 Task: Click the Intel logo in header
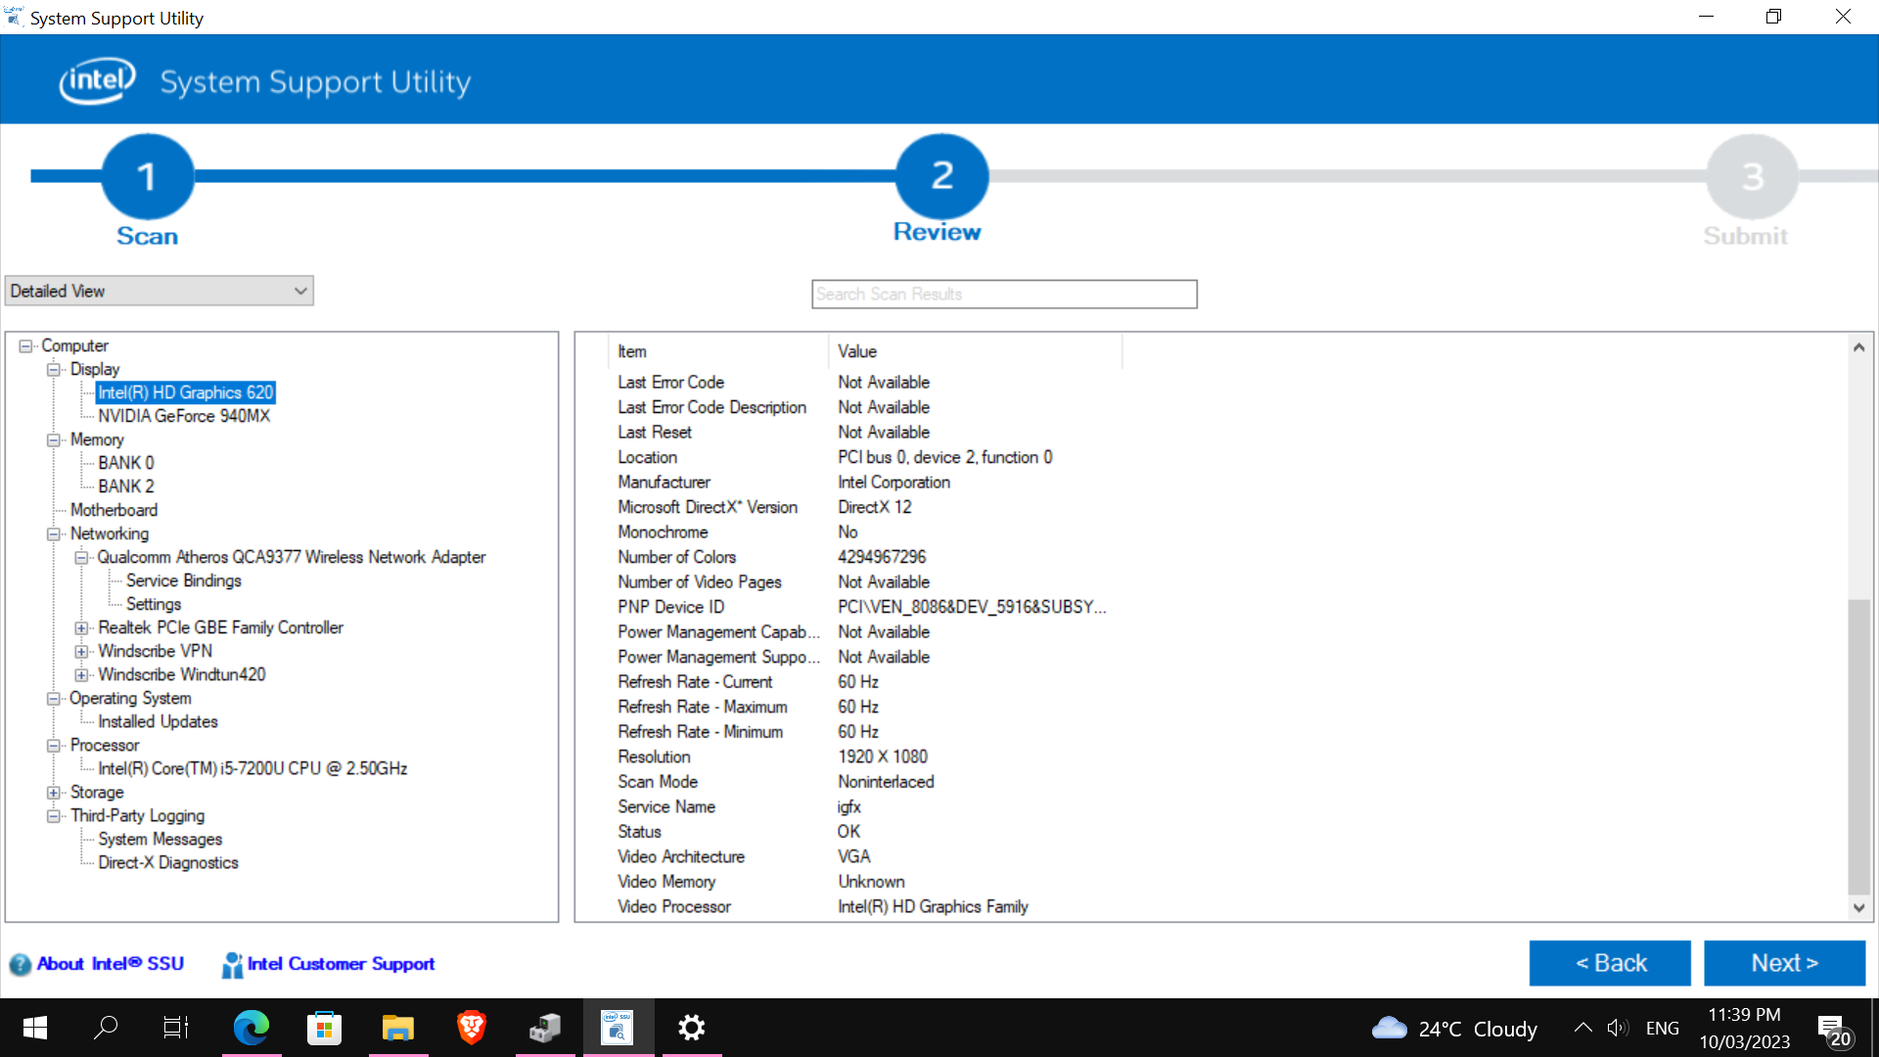click(97, 81)
